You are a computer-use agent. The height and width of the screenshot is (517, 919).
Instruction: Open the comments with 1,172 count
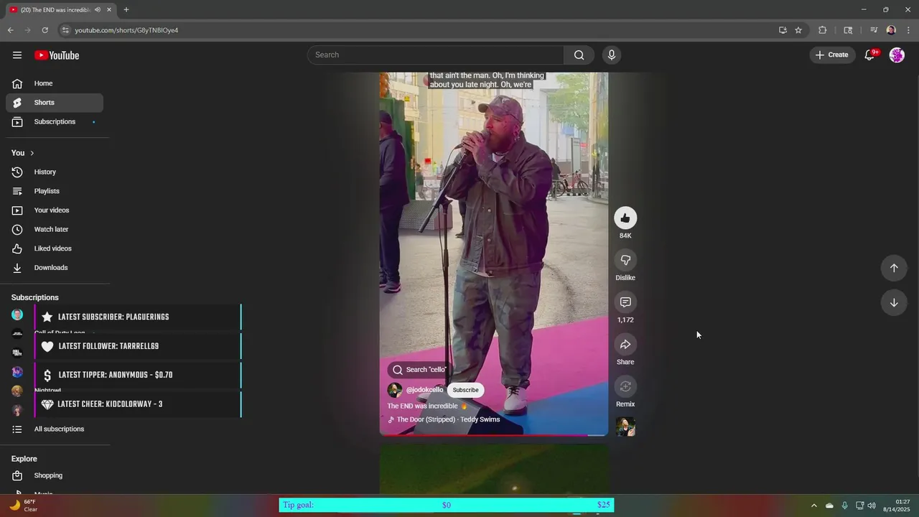(625, 302)
